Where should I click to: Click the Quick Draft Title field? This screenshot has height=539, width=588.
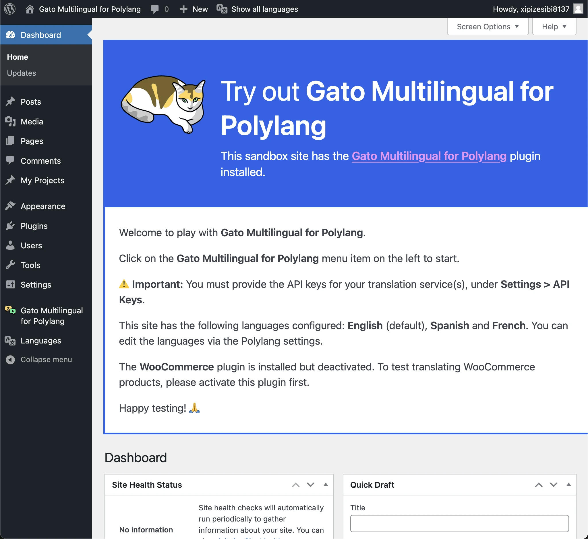pyautogui.click(x=459, y=523)
